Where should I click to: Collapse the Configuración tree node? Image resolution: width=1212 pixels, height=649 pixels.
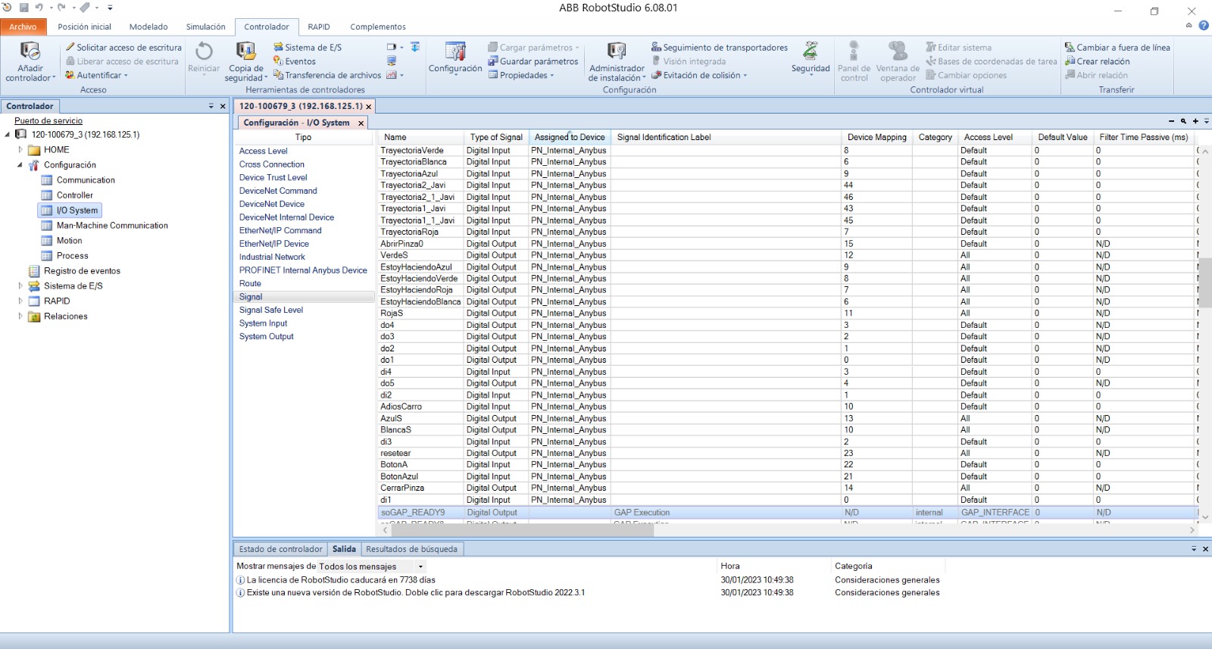pos(20,165)
